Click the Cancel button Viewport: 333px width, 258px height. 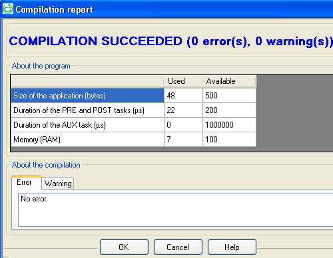coord(178,247)
